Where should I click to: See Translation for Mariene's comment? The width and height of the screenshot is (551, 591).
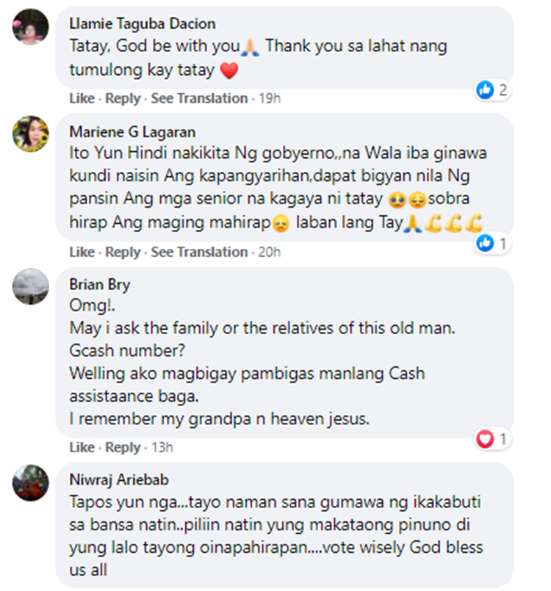tap(199, 252)
